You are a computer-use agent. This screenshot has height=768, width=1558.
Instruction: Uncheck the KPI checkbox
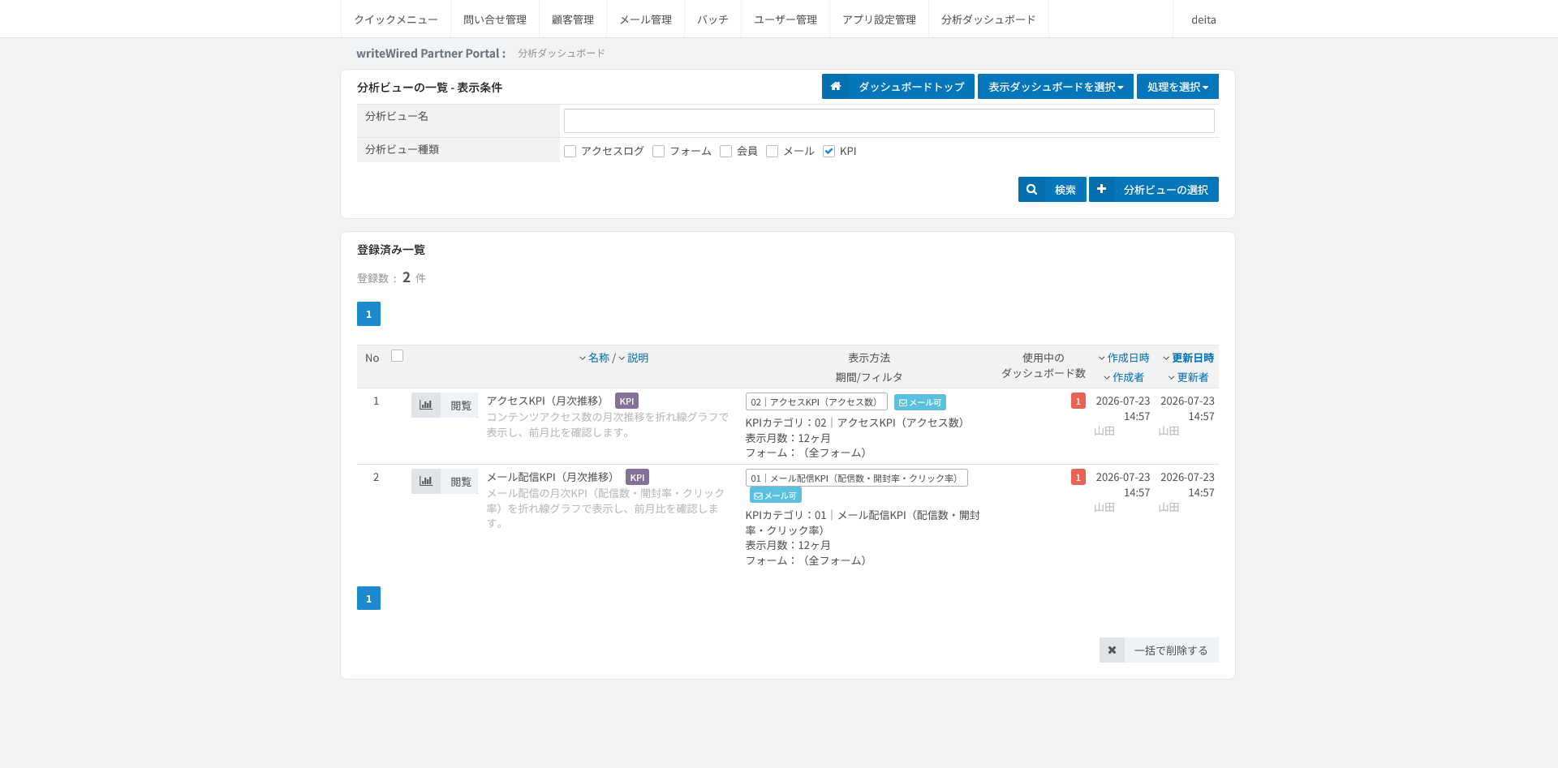pyautogui.click(x=828, y=152)
